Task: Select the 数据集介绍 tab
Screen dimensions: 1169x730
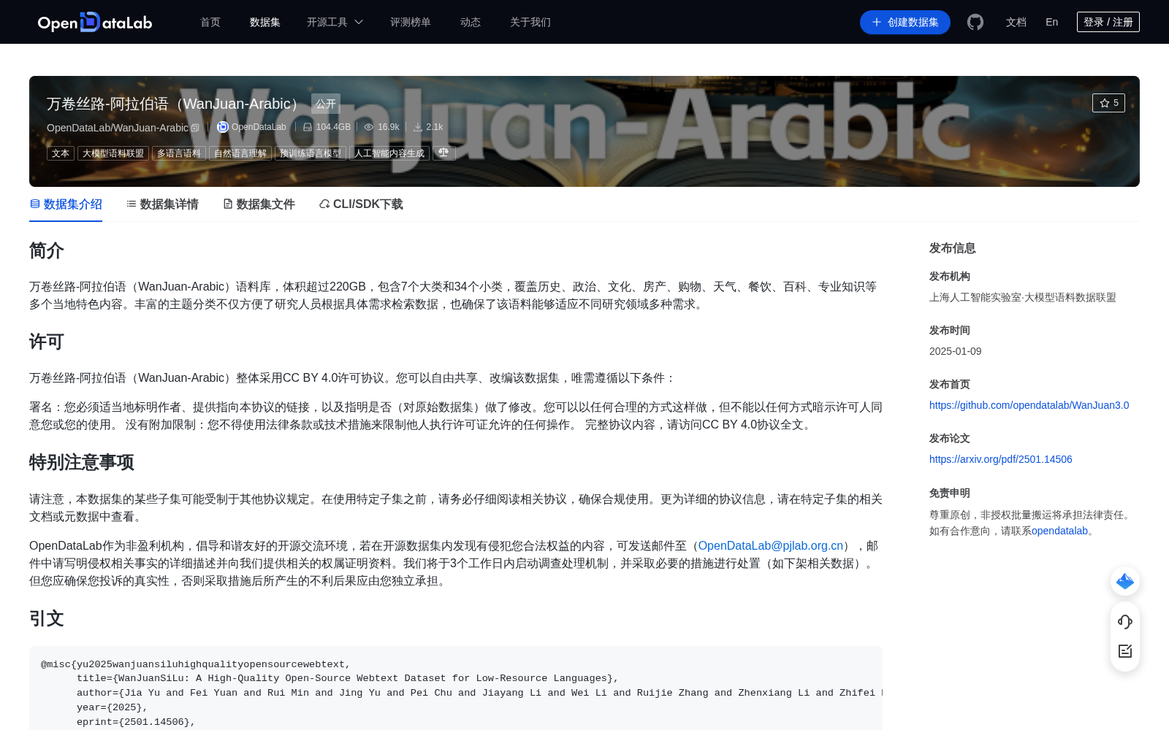Action: coord(66,204)
